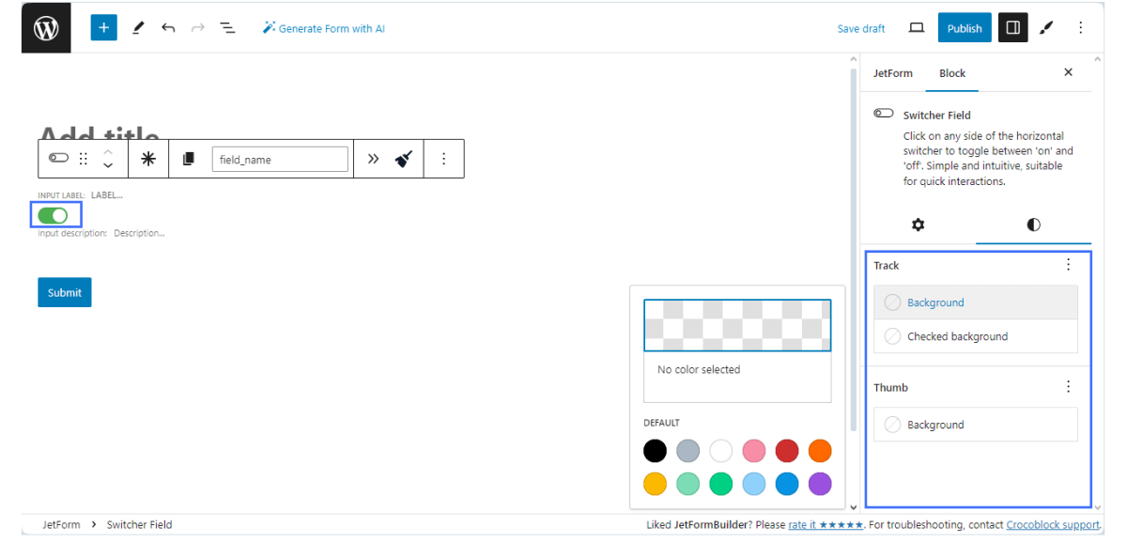
Task: Switch to the JetForm tab
Action: [x=892, y=73]
